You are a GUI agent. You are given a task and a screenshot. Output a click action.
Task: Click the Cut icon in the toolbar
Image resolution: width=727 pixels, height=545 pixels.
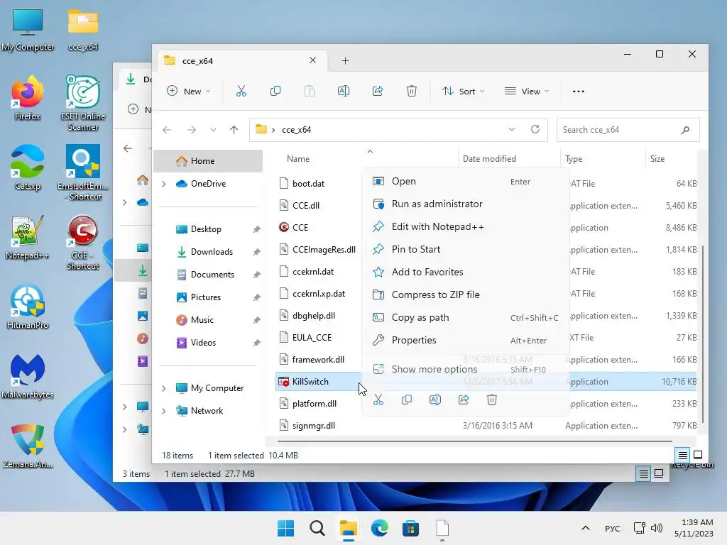pos(241,92)
